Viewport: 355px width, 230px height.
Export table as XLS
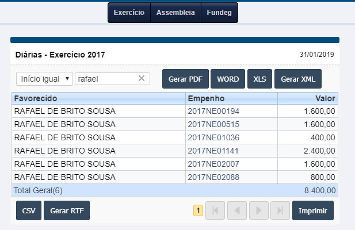point(259,79)
